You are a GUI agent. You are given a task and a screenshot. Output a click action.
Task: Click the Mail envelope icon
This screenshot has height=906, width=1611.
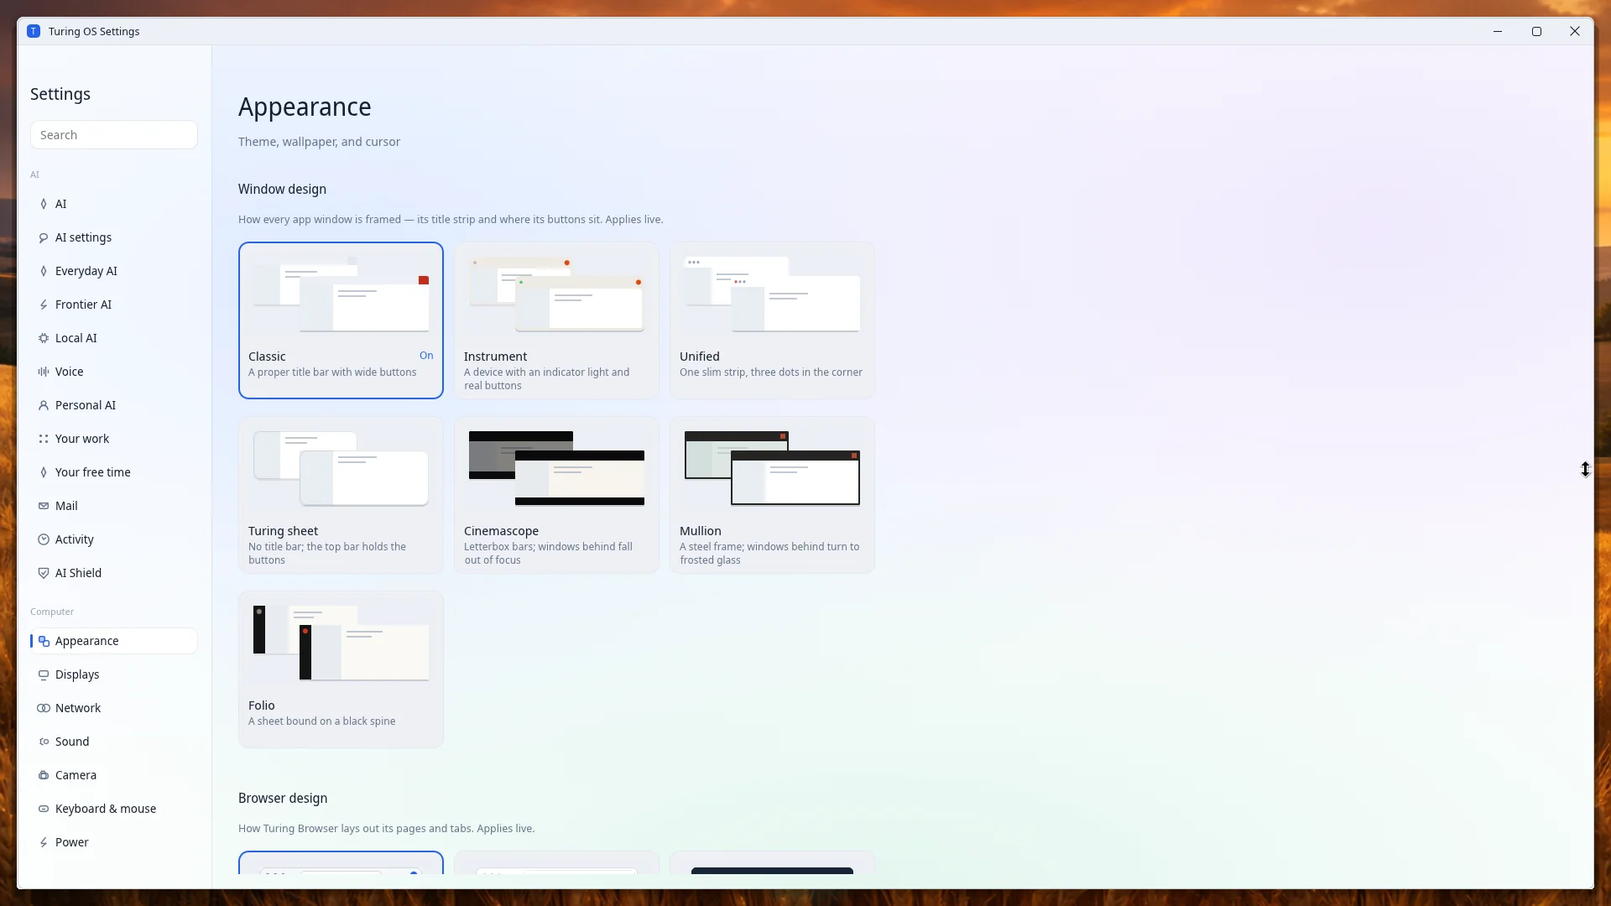44,506
